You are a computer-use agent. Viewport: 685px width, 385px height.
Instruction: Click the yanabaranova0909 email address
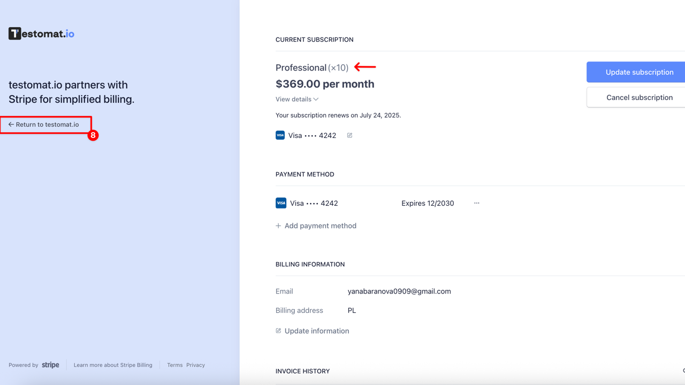[399, 291]
